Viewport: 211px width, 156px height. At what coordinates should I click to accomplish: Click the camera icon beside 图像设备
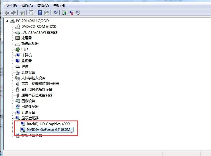click(x=18, y=101)
